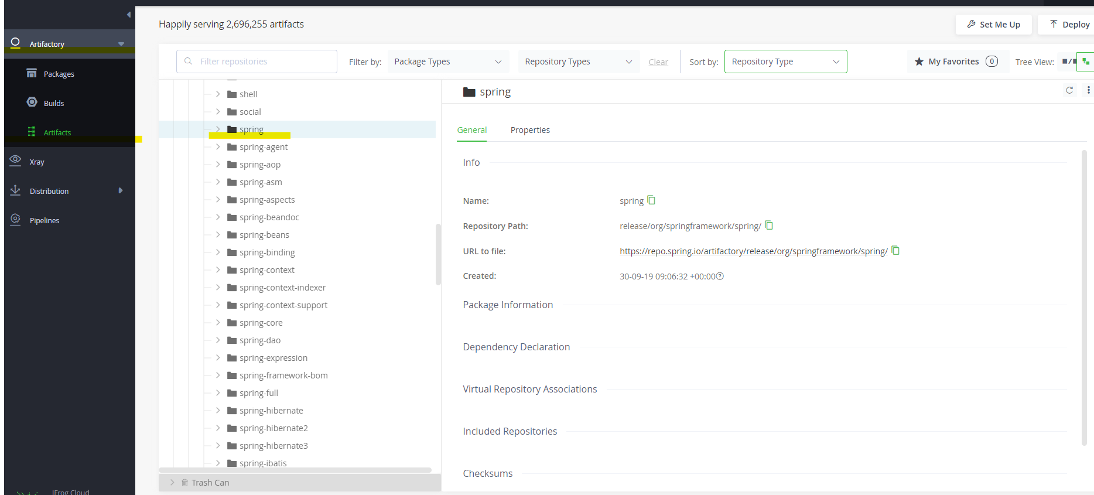Click the Trash Can bin icon
The height and width of the screenshot is (495, 1094).
tap(184, 483)
